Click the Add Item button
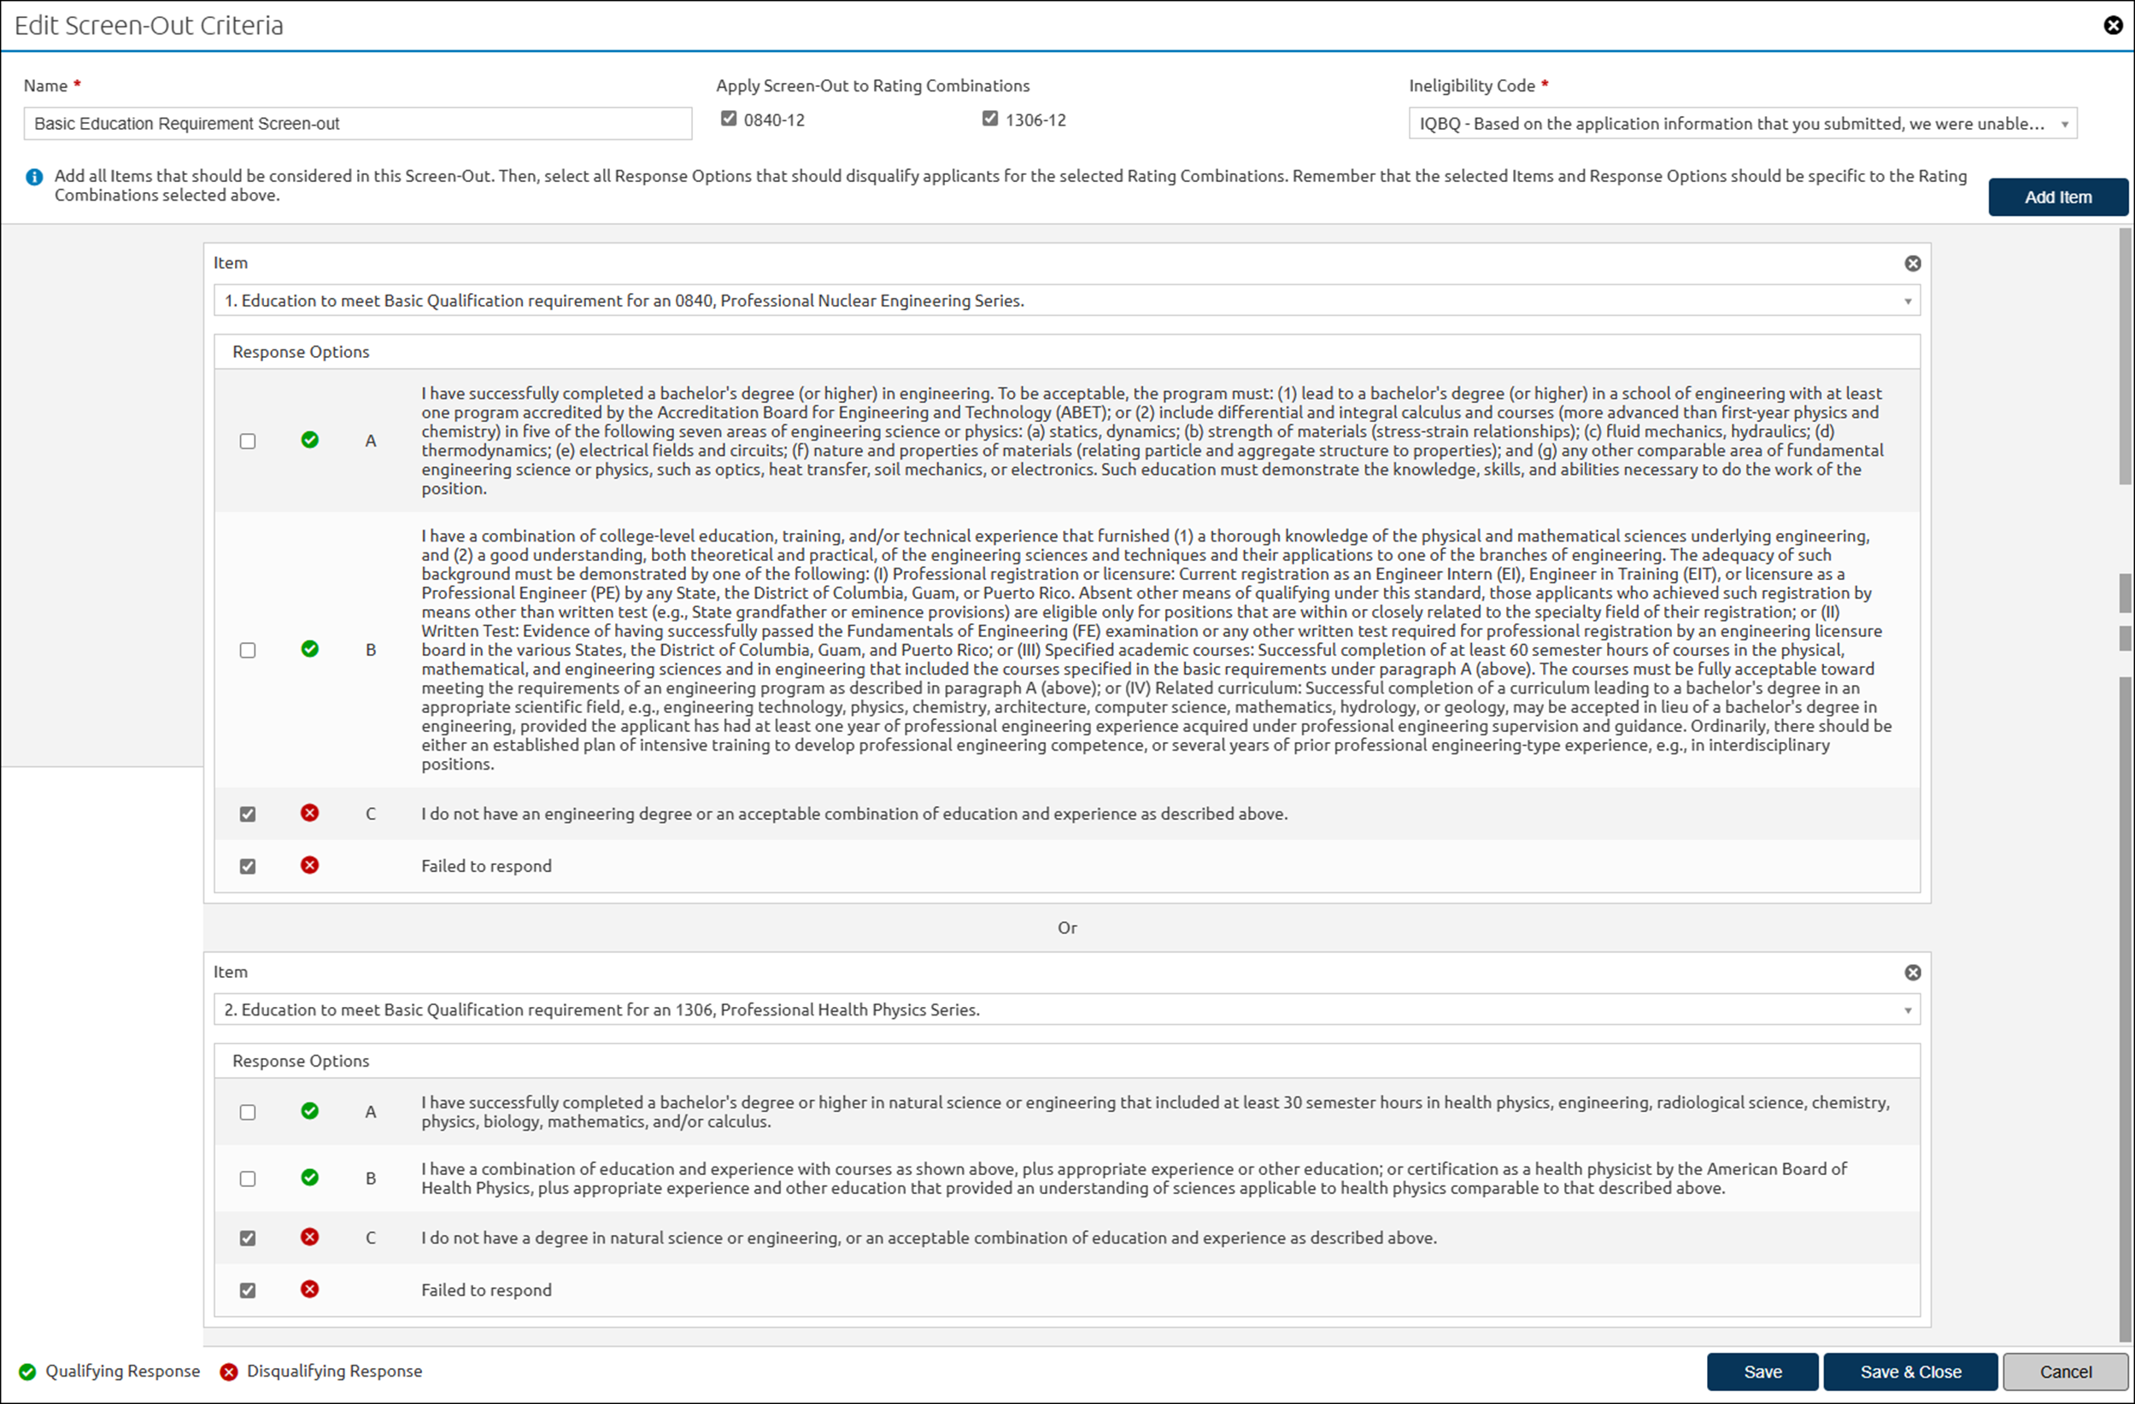This screenshot has height=1404, width=2135. [2059, 196]
